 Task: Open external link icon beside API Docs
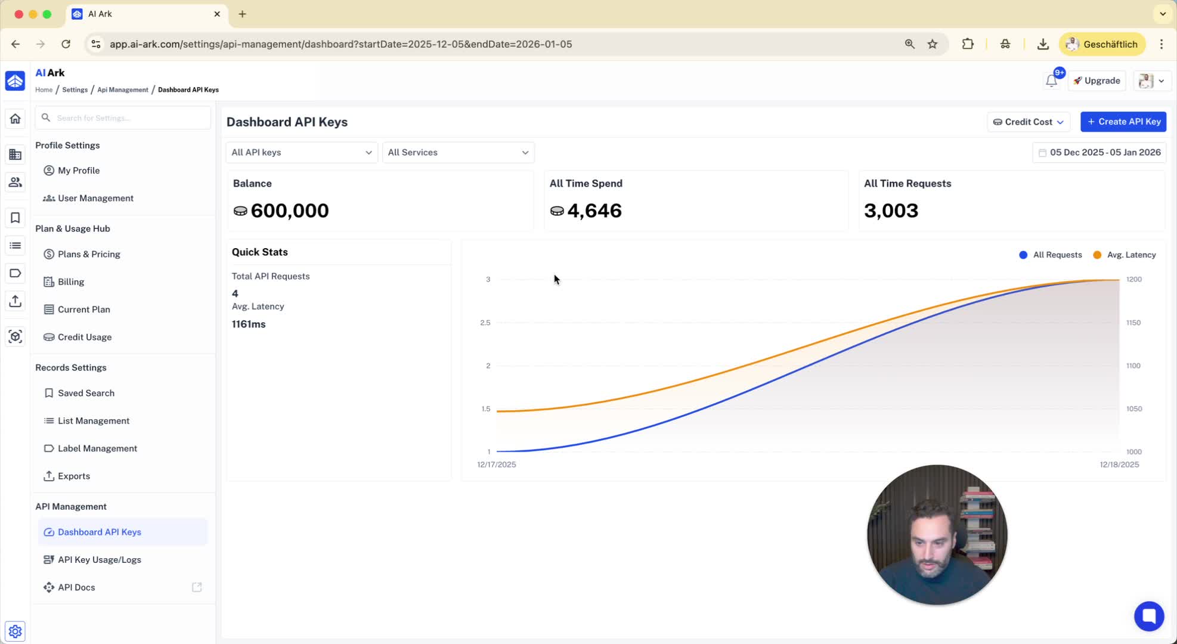pos(197,587)
